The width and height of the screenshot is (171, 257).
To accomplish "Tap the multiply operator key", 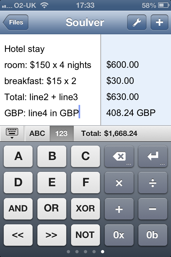I will point(119,183).
